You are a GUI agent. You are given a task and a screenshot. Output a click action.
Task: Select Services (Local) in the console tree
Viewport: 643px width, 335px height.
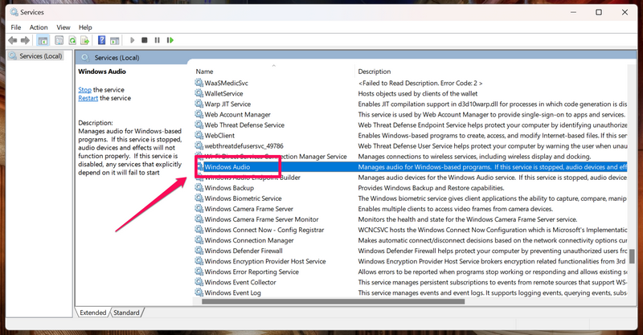40,56
